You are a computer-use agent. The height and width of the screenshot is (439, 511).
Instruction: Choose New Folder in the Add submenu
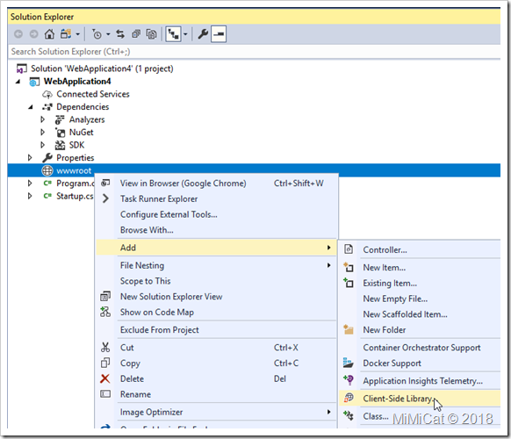(x=420, y=330)
